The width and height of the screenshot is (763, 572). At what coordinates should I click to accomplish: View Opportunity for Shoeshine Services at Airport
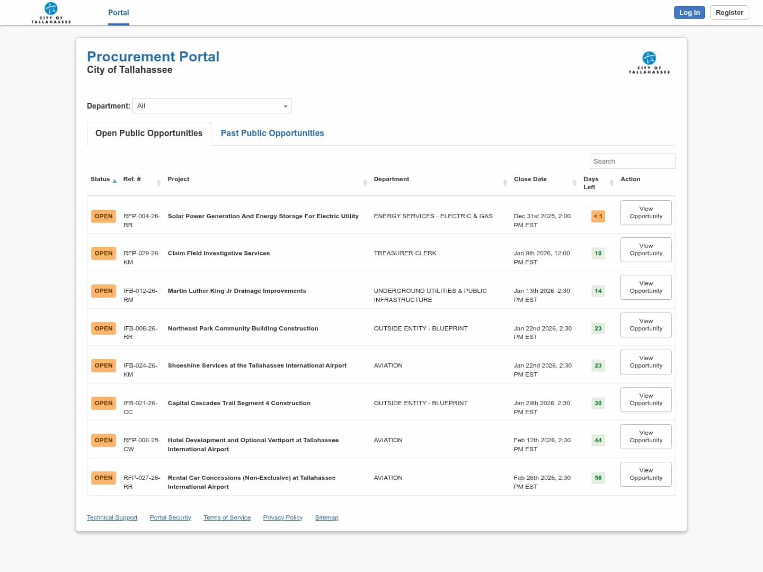pyautogui.click(x=645, y=362)
